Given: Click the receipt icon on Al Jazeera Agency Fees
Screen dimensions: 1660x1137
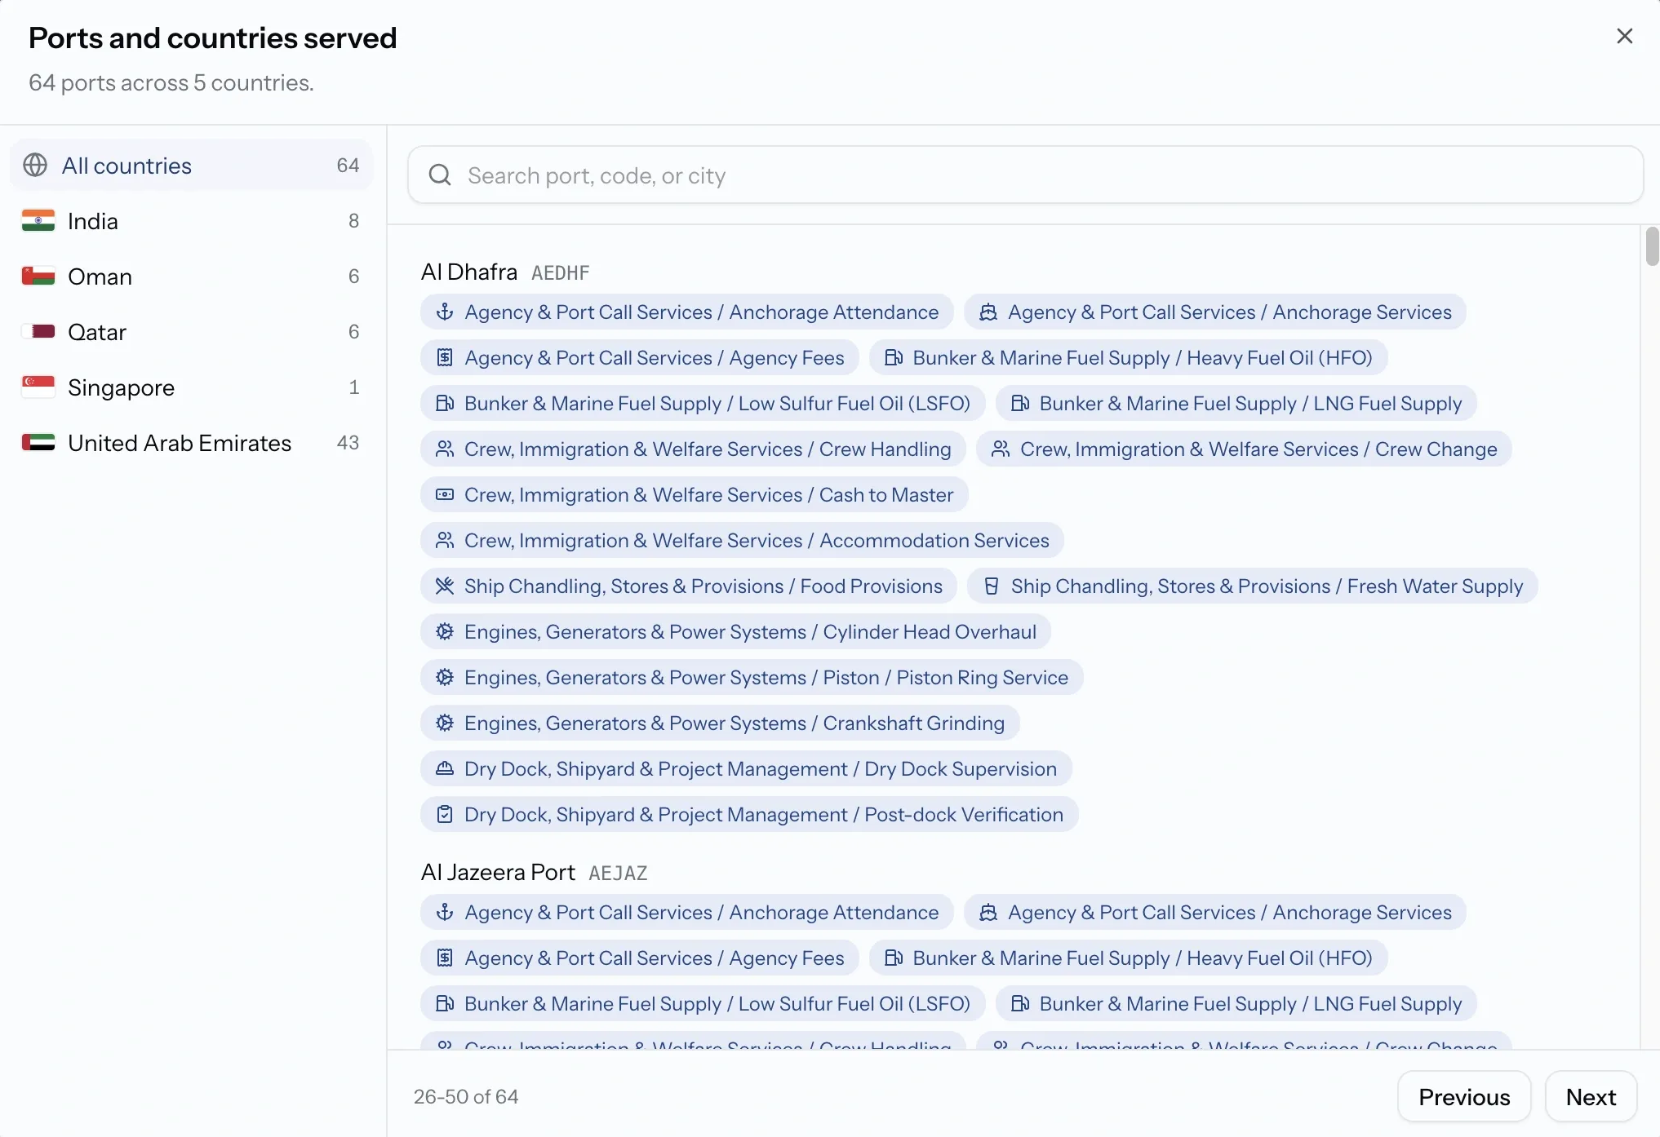Looking at the screenshot, I should [445, 958].
